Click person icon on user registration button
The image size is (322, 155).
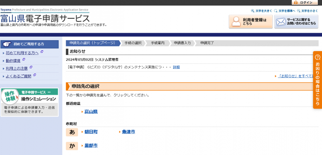pyautogui.click(x=236, y=21)
